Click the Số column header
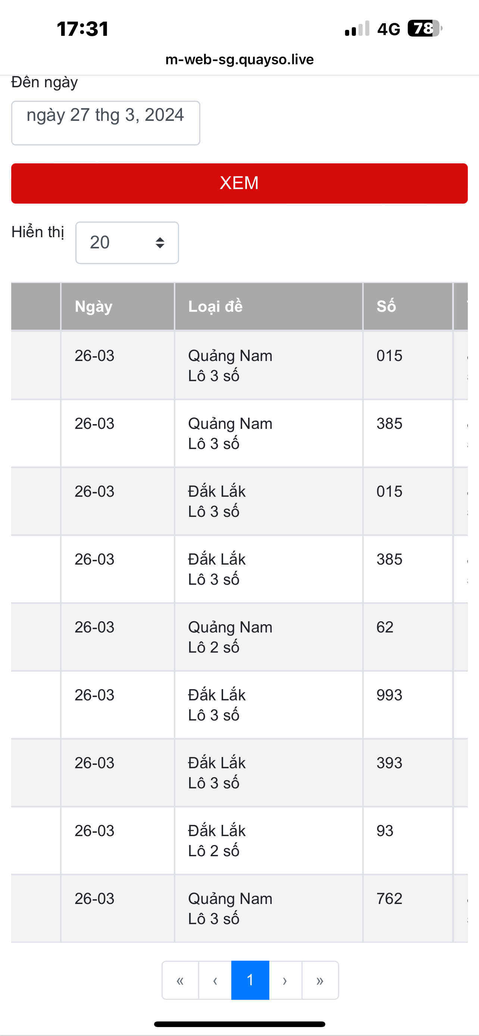Image resolution: width=479 pixels, height=1036 pixels. coord(408,307)
